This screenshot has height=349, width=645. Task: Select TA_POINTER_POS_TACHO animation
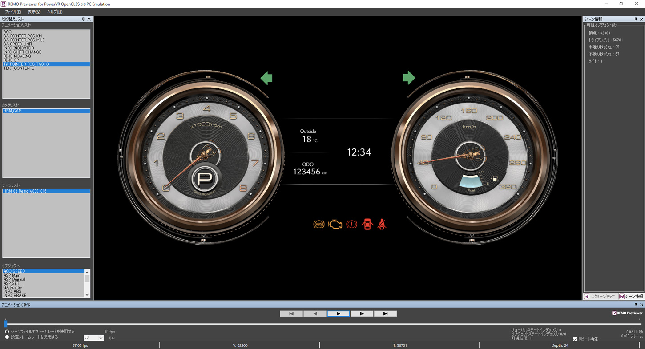(46, 64)
